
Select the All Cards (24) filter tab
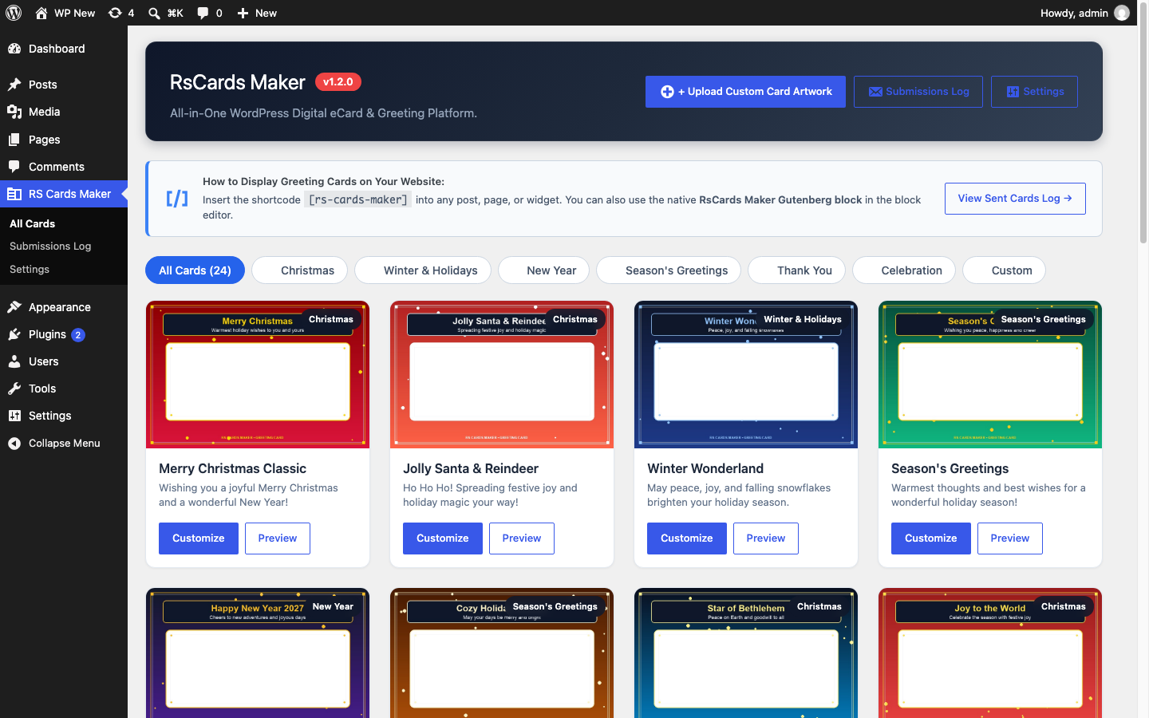(195, 270)
